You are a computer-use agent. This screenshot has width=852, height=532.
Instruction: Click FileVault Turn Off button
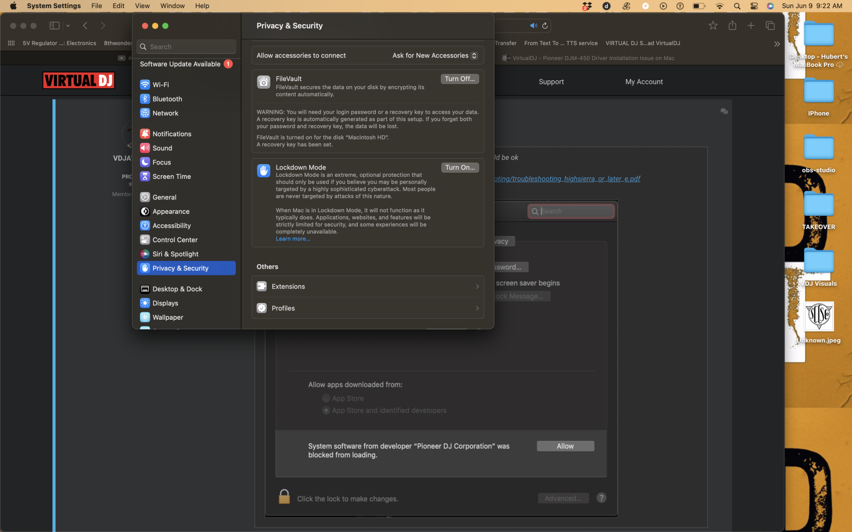(460, 79)
